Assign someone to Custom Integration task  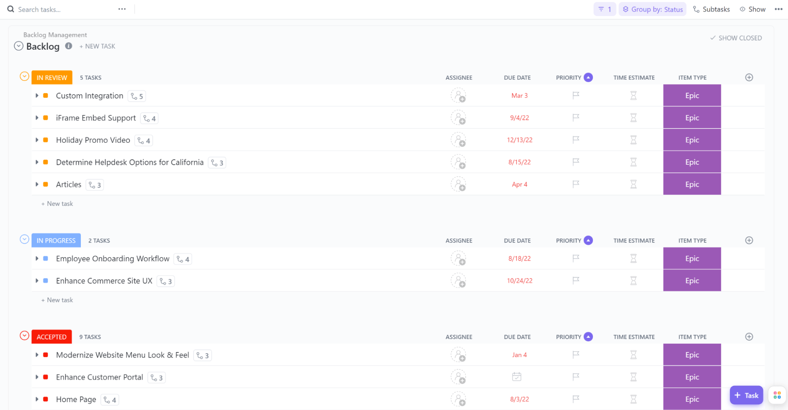(x=458, y=96)
